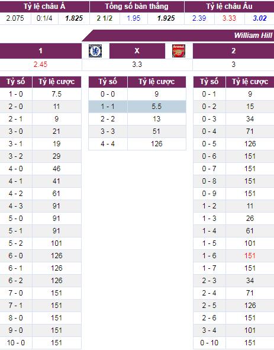Select the draw odds 3.3
This screenshot has width=274, height=350.
(137, 65)
